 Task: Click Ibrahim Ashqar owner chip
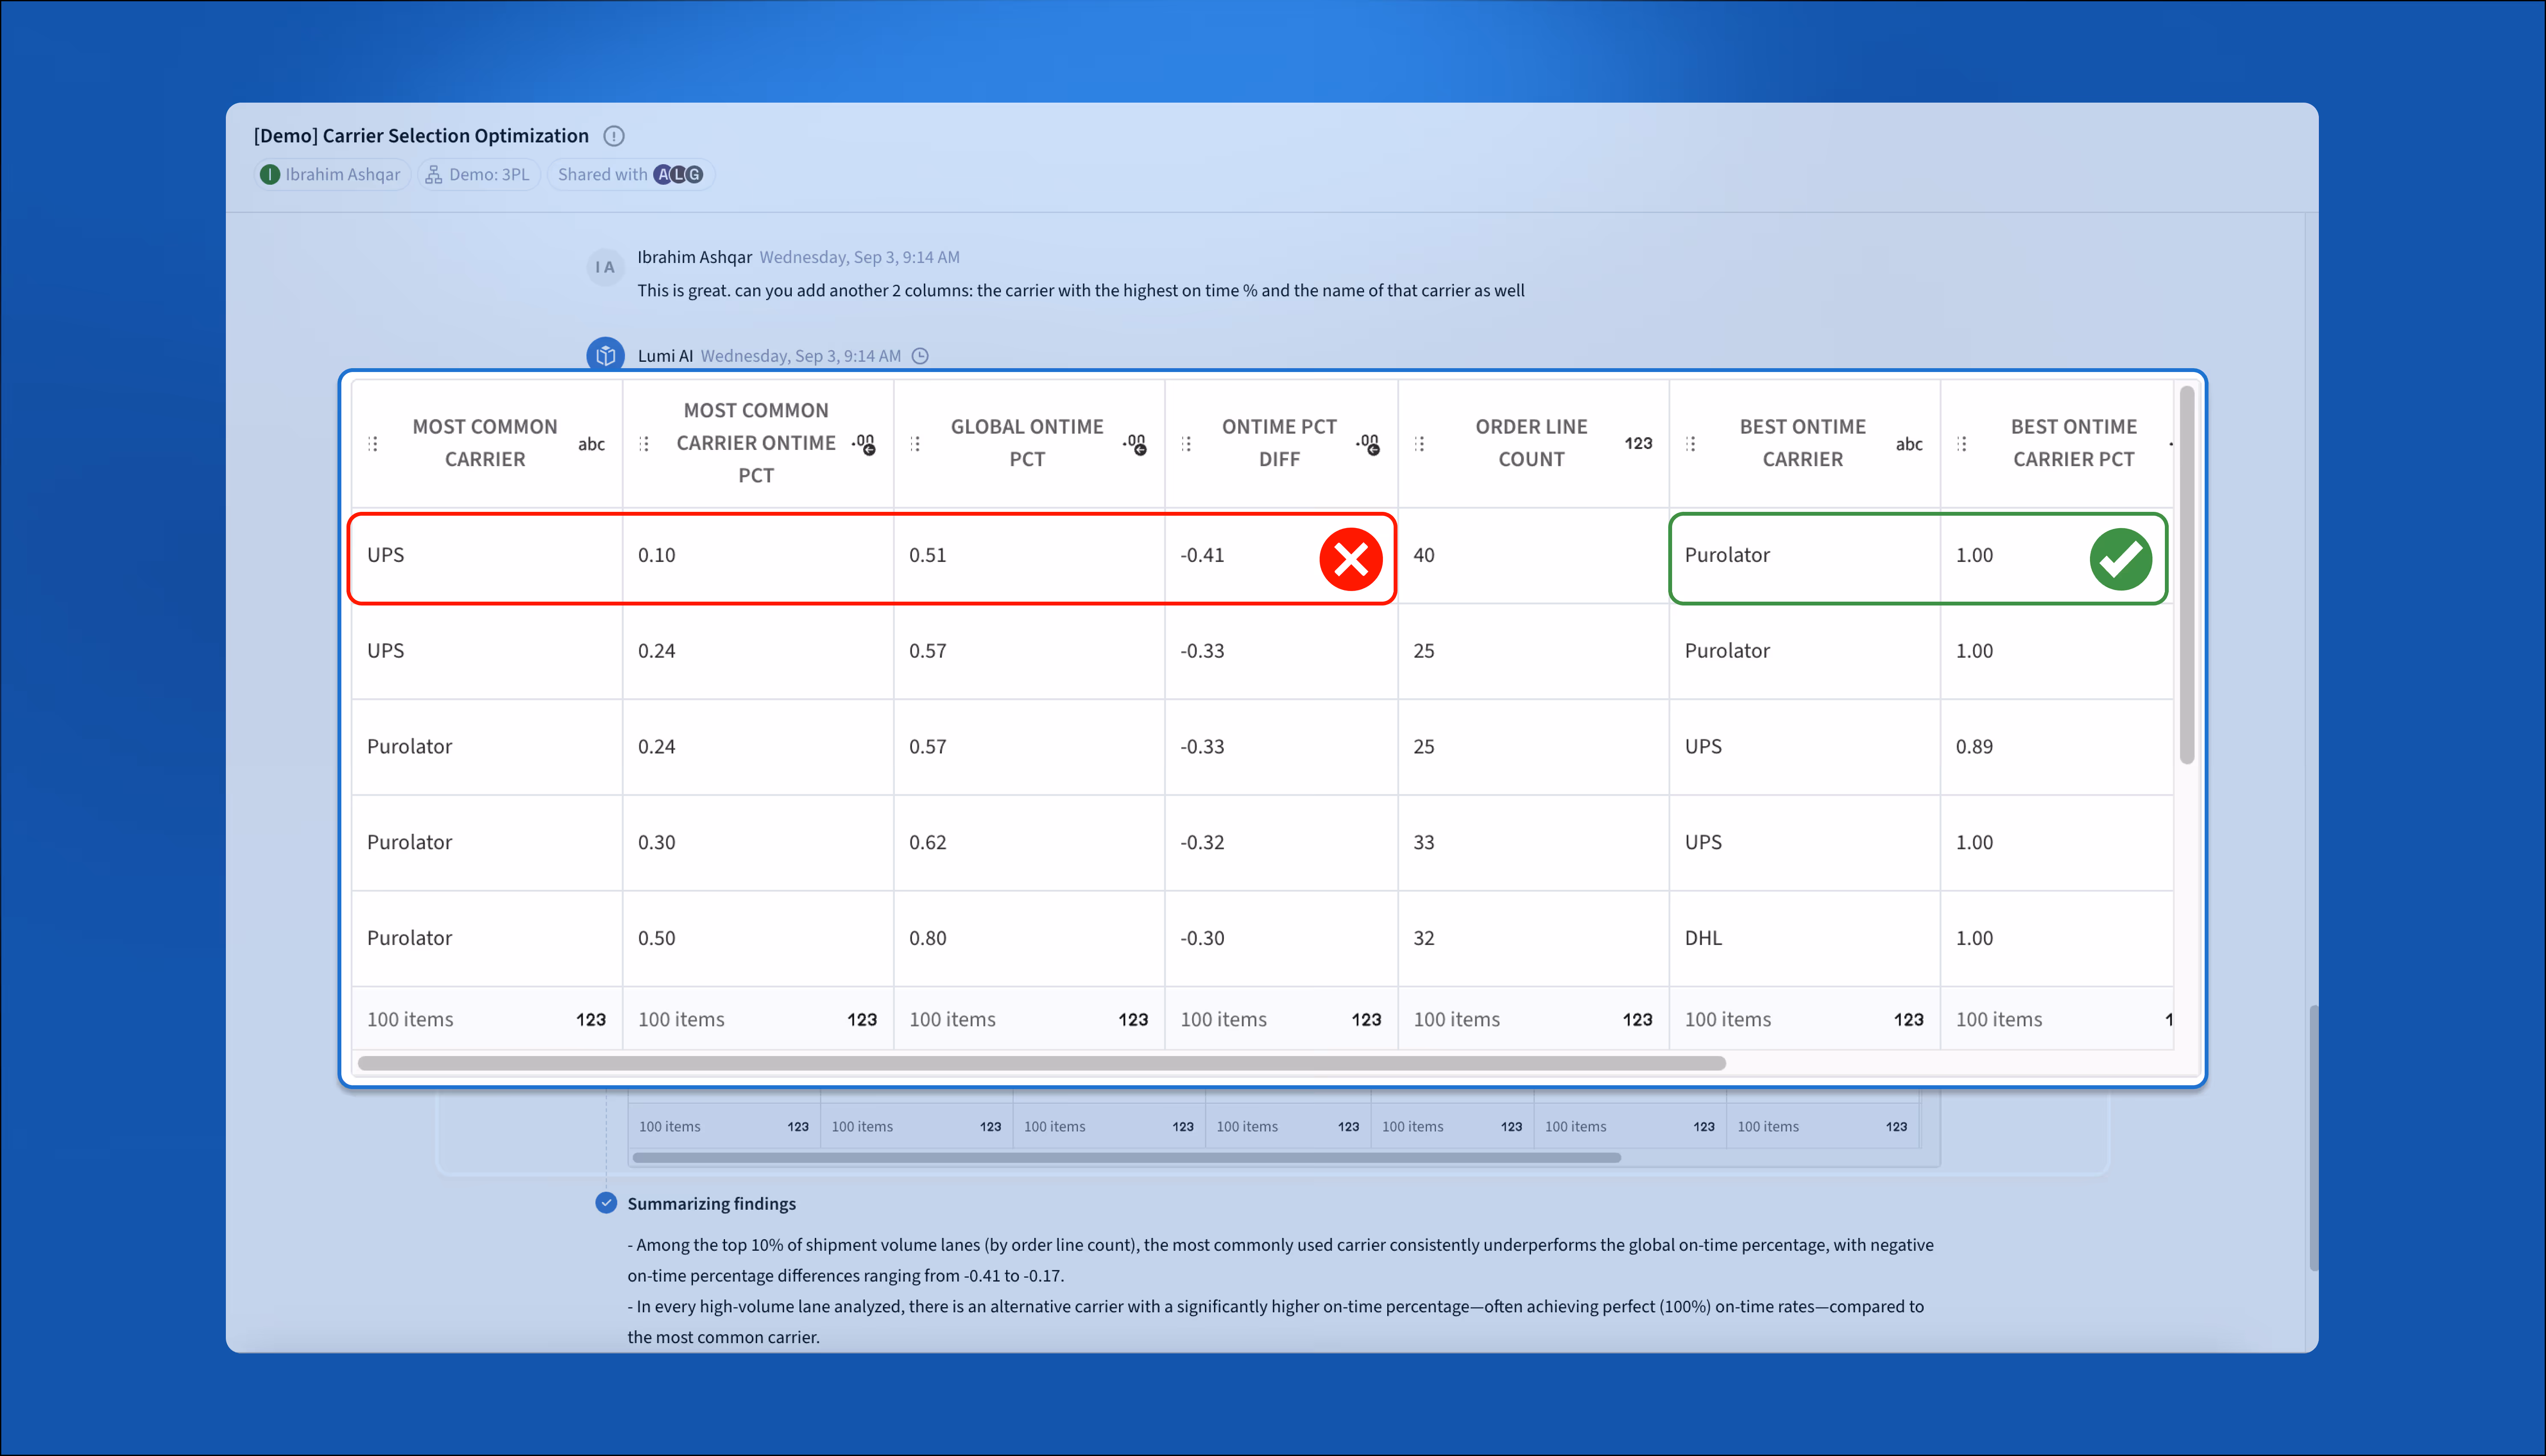coord(331,174)
